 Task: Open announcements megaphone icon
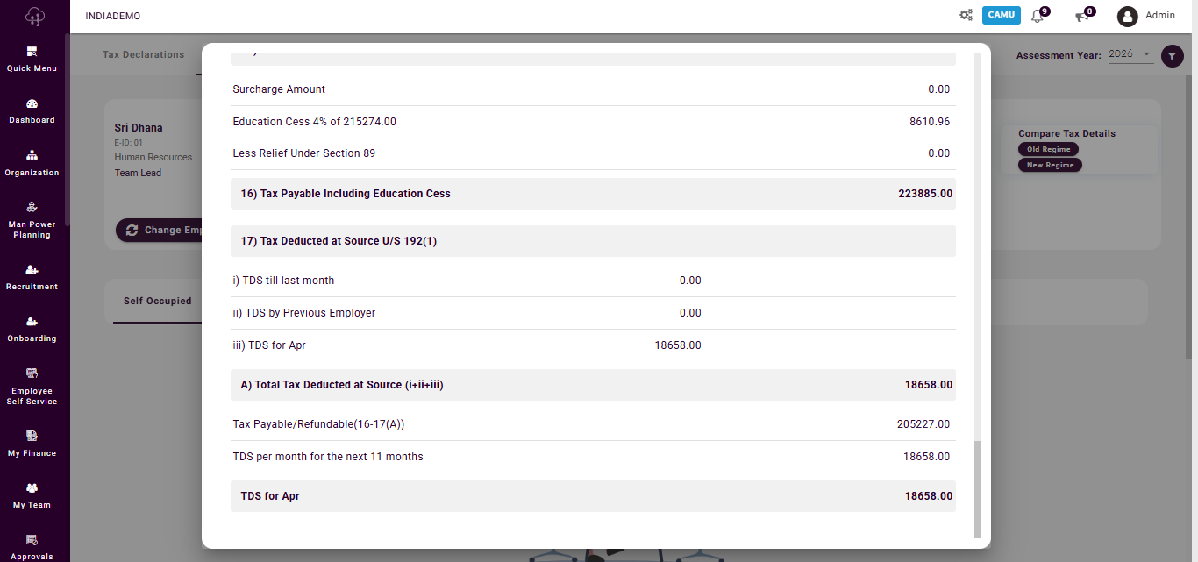[x=1082, y=16]
